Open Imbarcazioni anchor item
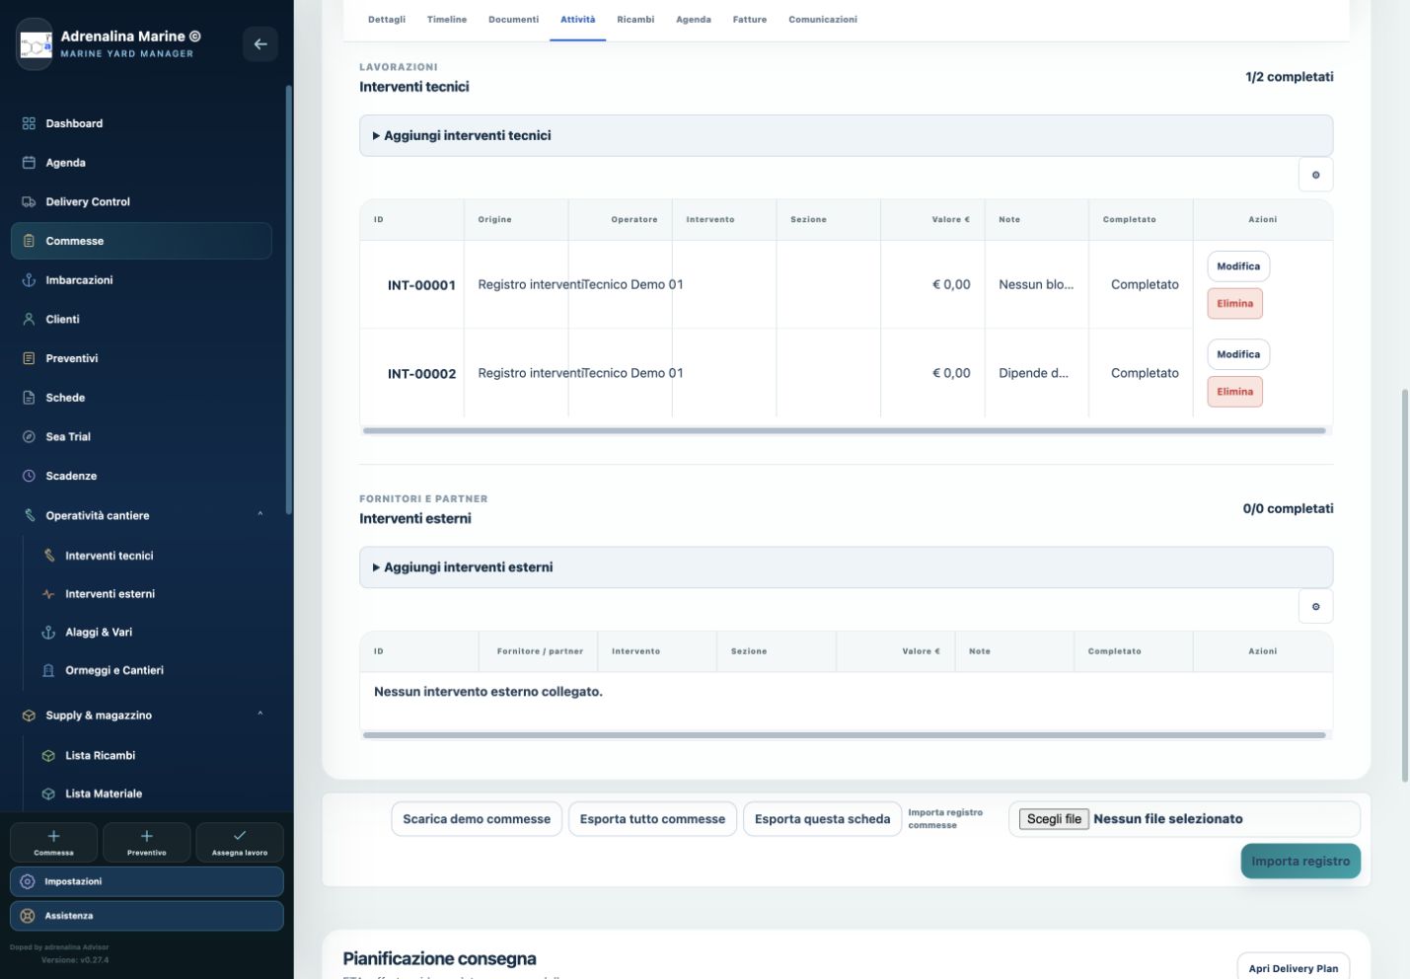Image resolution: width=1410 pixels, height=979 pixels. coord(141,280)
